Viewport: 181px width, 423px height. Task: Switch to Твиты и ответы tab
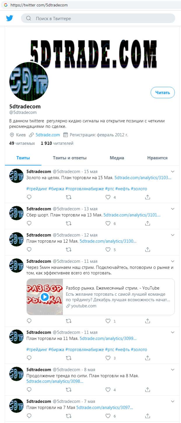pyautogui.click(x=70, y=158)
